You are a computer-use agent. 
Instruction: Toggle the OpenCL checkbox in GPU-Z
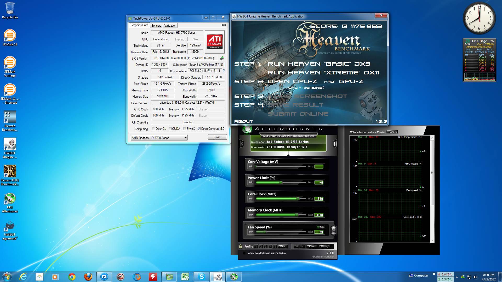pos(153,128)
